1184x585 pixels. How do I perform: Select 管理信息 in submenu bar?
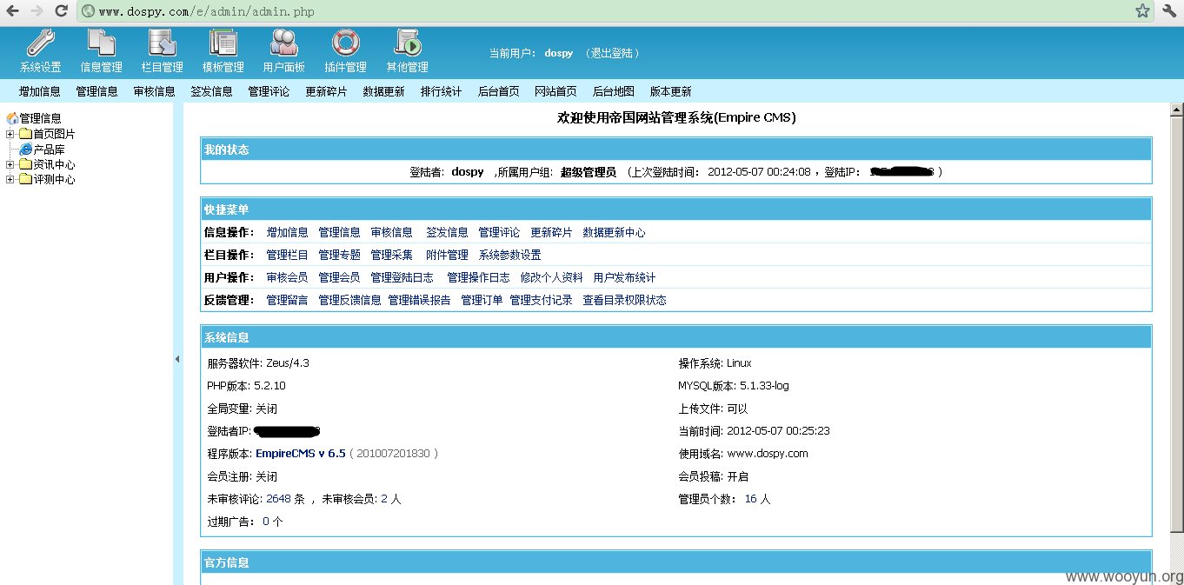(x=97, y=91)
